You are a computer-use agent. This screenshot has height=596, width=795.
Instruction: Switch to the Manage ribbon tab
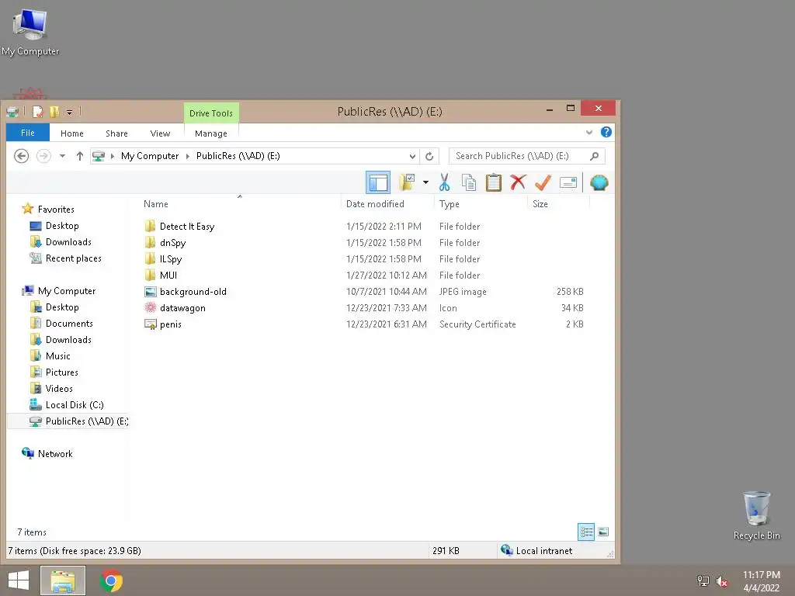(x=211, y=133)
